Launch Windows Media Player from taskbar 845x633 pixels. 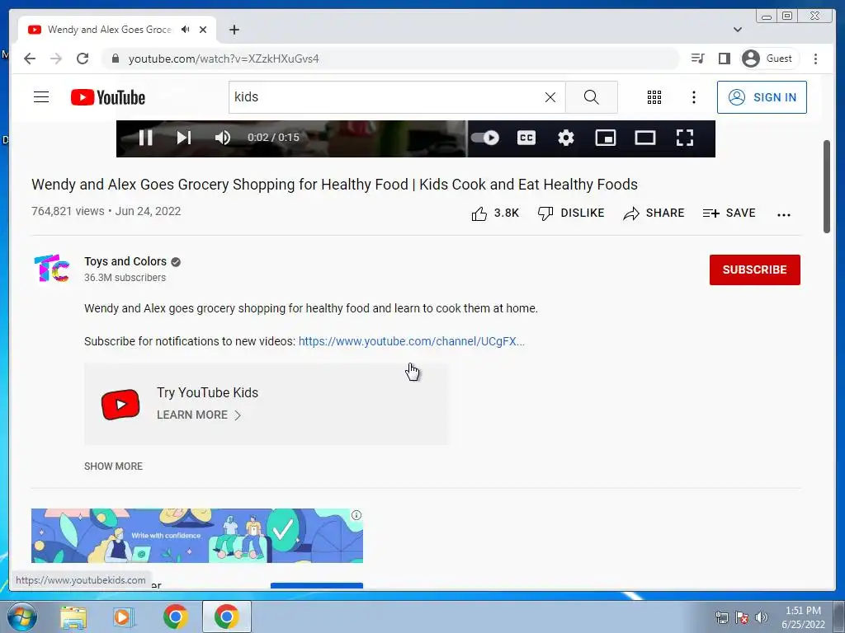[124, 617]
